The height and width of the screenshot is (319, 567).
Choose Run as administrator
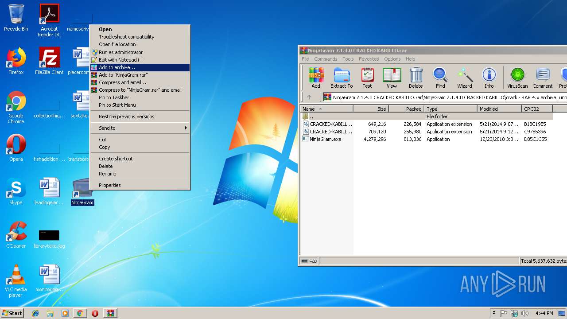pyautogui.click(x=140, y=52)
